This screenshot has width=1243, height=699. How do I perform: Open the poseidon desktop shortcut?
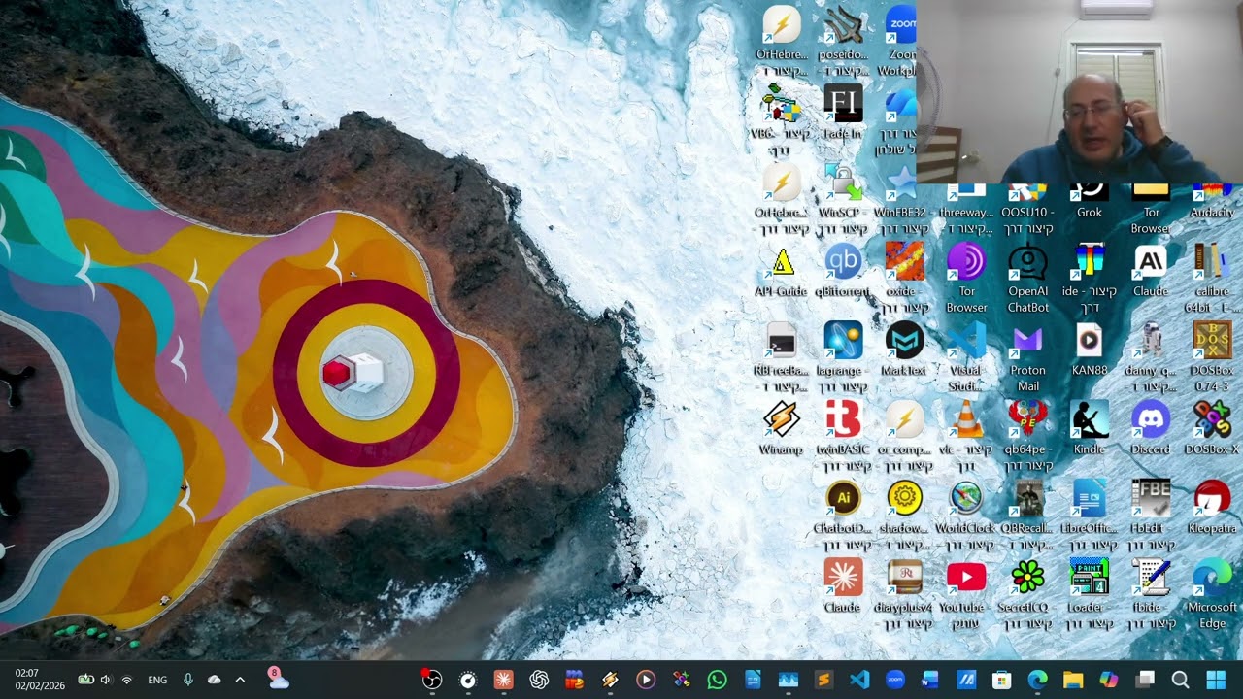pos(843,26)
